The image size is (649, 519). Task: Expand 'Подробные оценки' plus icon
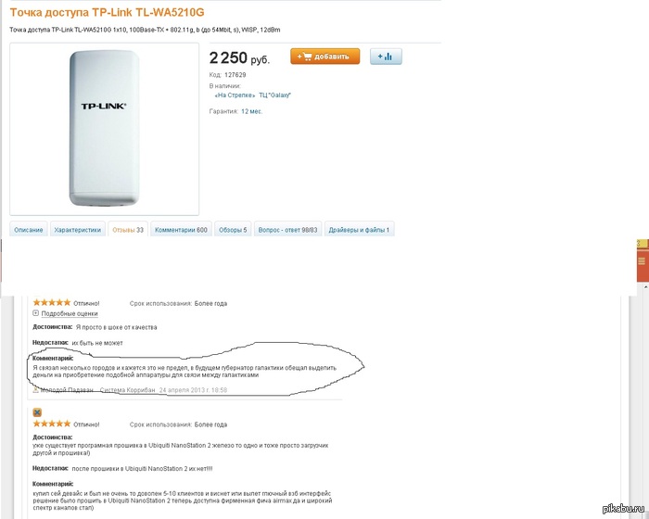[x=36, y=313]
